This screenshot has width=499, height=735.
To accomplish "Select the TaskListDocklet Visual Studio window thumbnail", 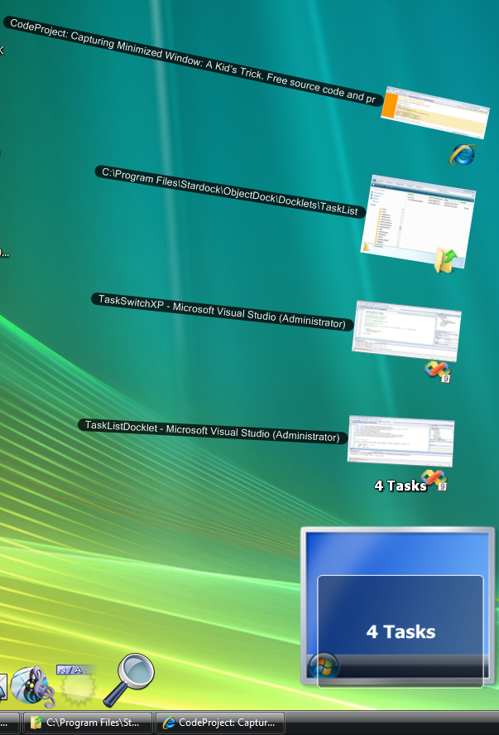I will pyautogui.click(x=401, y=441).
